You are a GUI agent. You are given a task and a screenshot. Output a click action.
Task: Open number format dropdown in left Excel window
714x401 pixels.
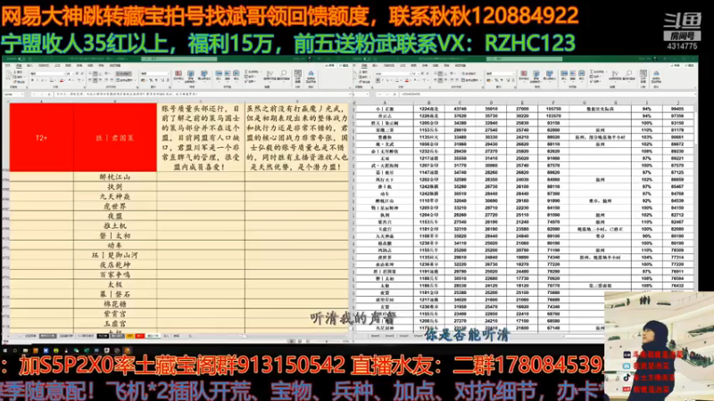pos(169,74)
